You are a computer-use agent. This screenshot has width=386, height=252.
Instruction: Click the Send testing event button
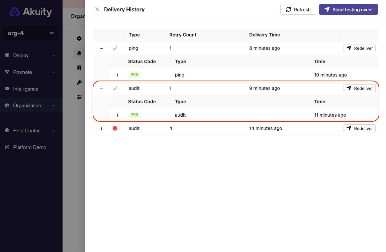(348, 9)
